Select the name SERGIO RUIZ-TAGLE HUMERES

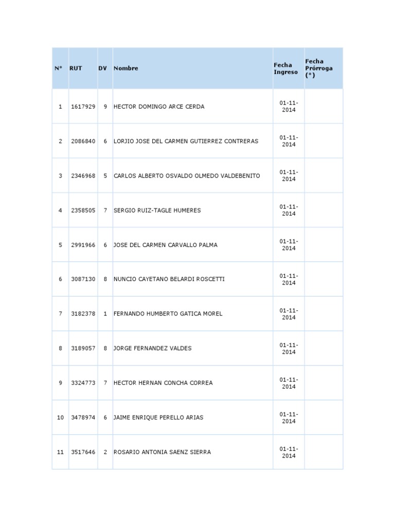click(157, 210)
